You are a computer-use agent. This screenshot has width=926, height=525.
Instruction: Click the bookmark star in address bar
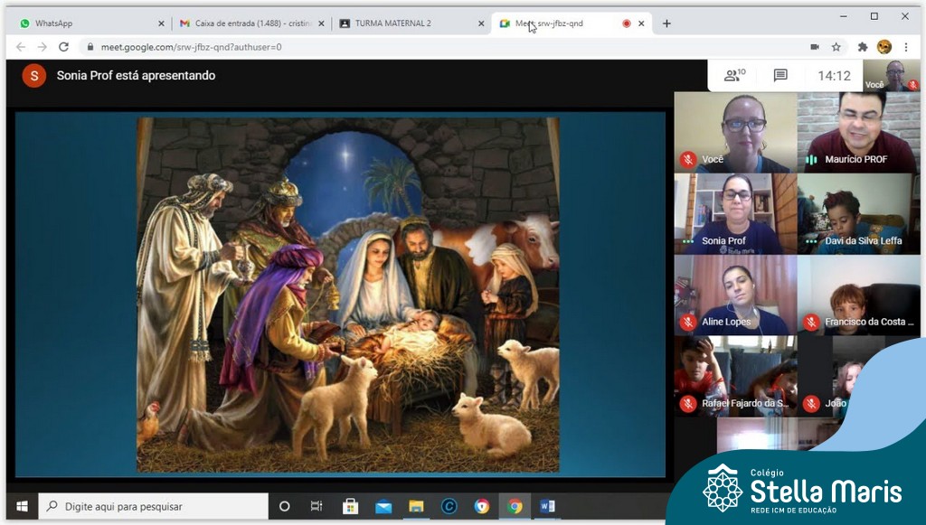coord(836,47)
